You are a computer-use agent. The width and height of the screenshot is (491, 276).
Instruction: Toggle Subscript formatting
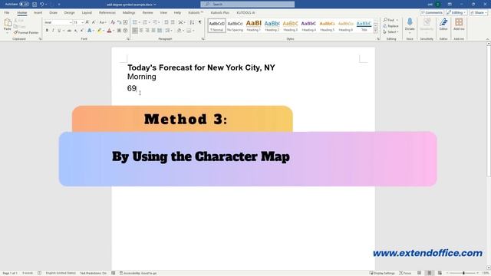tap(75, 31)
